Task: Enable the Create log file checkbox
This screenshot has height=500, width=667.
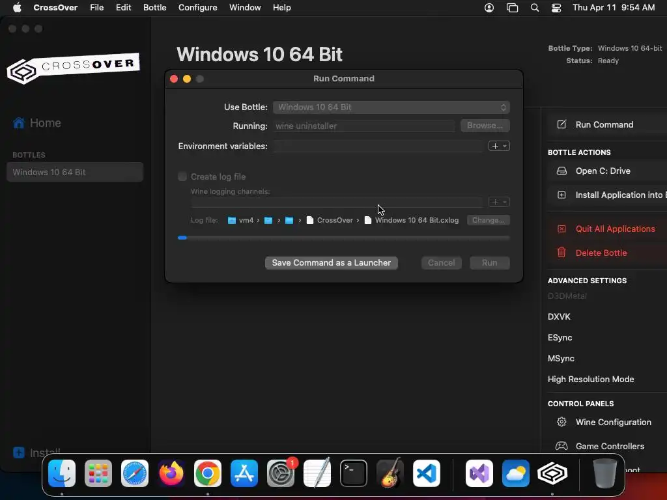Action: [182, 176]
